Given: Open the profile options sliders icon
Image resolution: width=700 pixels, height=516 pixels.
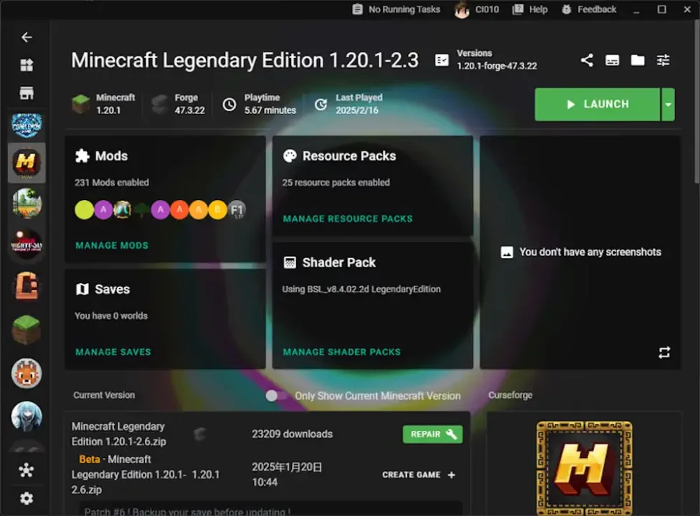Looking at the screenshot, I should [663, 60].
